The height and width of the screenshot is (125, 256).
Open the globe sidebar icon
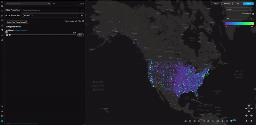click(2, 40)
